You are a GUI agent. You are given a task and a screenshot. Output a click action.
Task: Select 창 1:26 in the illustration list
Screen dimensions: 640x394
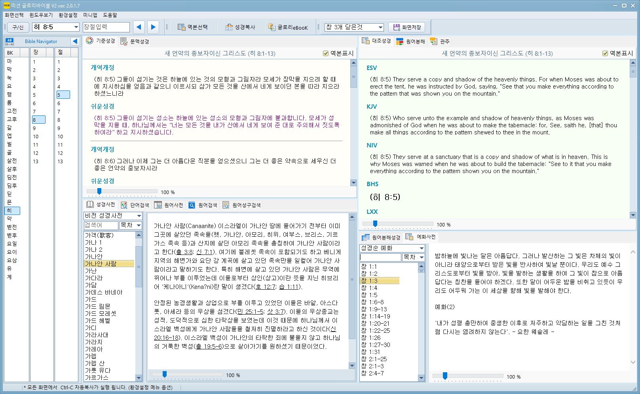coord(371,337)
